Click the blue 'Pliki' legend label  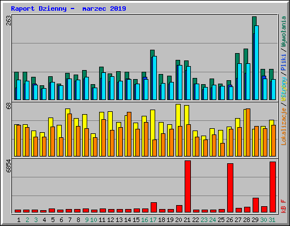pyautogui.click(x=284, y=63)
